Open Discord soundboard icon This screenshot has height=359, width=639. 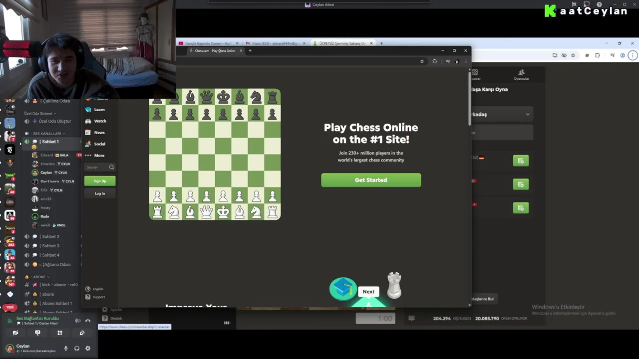tap(82, 333)
